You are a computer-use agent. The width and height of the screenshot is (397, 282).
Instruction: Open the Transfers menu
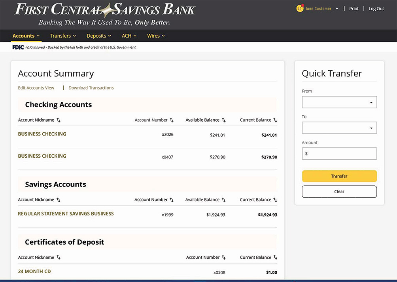[x=63, y=36]
